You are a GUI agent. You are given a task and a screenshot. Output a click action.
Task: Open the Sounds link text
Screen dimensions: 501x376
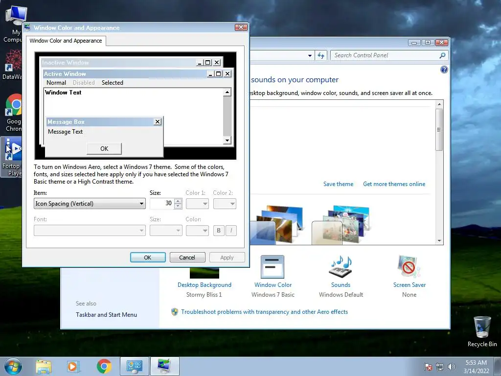(x=341, y=285)
